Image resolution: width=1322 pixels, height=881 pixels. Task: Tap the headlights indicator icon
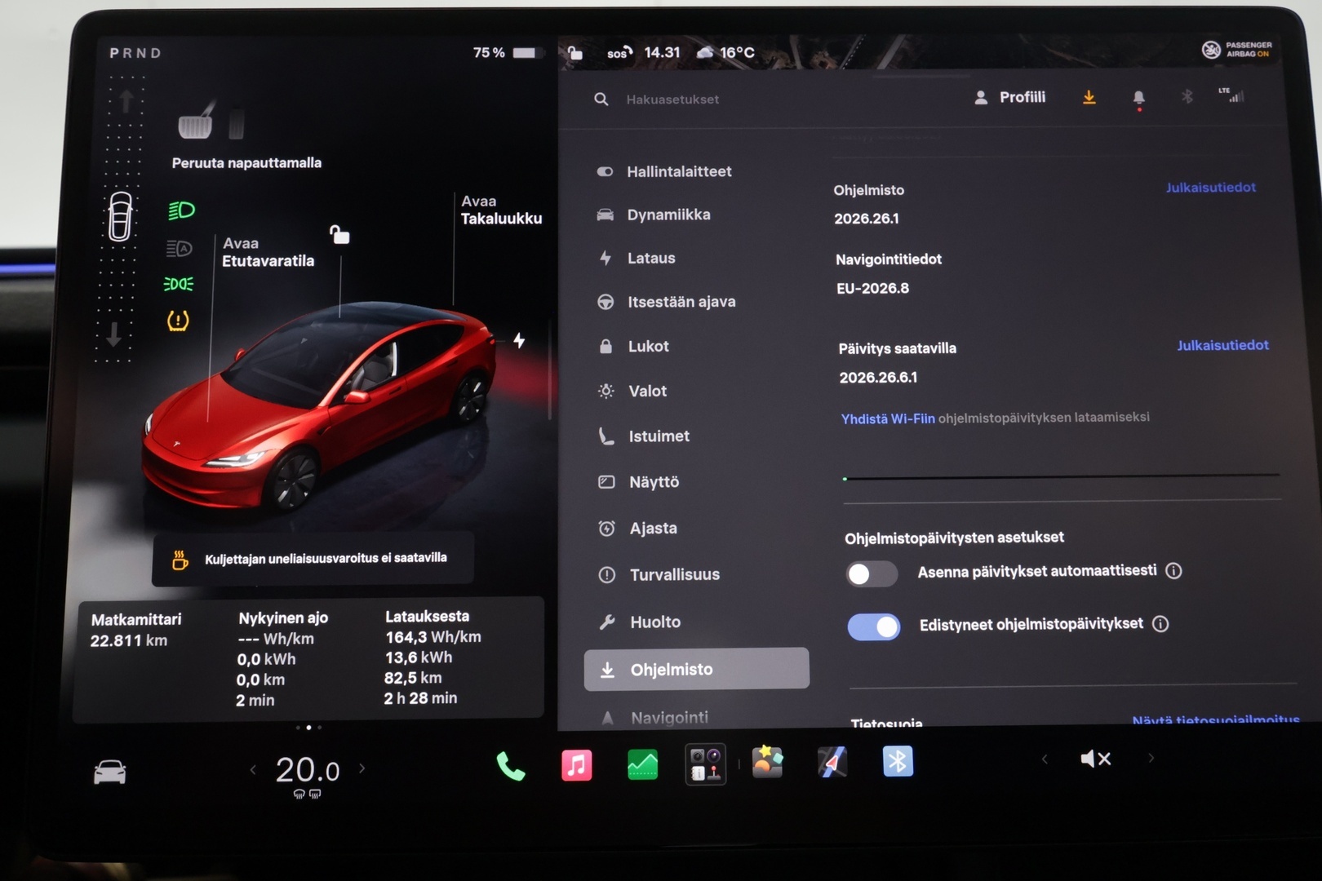pyautogui.click(x=181, y=210)
